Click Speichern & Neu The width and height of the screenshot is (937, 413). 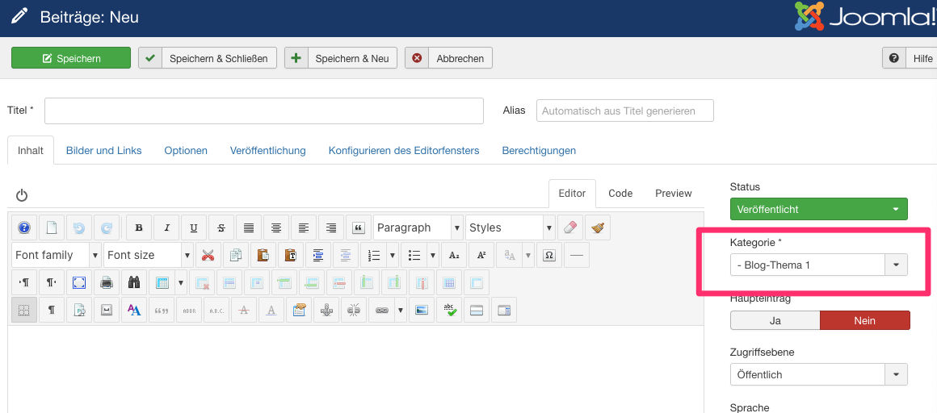point(341,58)
